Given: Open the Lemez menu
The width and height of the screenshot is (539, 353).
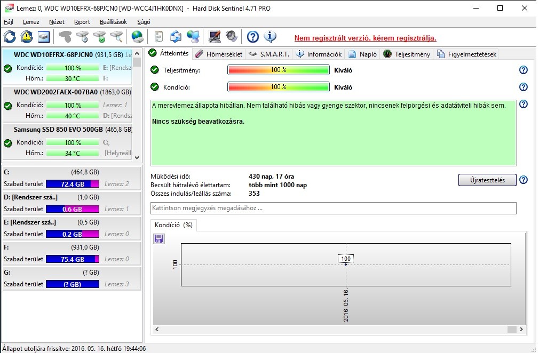Looking at the screenshot, I should point(31,22).
